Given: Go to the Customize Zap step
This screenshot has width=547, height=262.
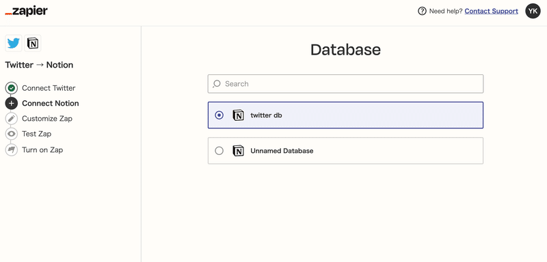Looking at the screenshot, I should coord(47,119).
